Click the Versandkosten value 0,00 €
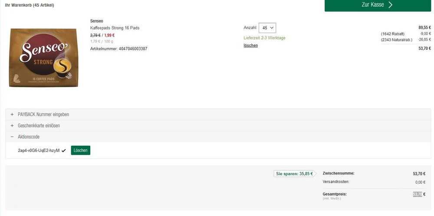434x216 pixels. pos(420,182)
